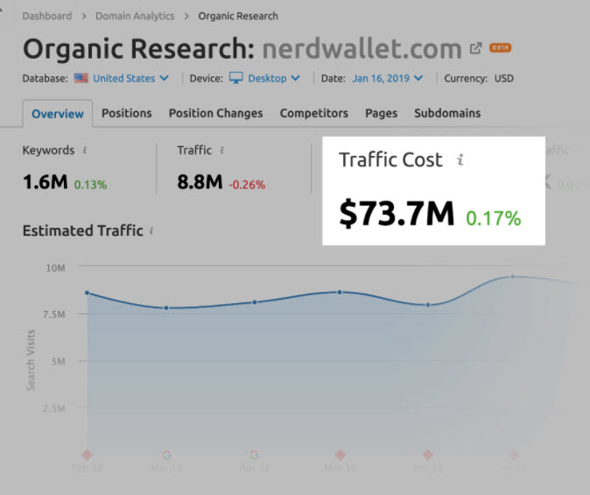The image size is (590, 495).
Task: Open the Pages tab
Action: [x=381, y=113]
